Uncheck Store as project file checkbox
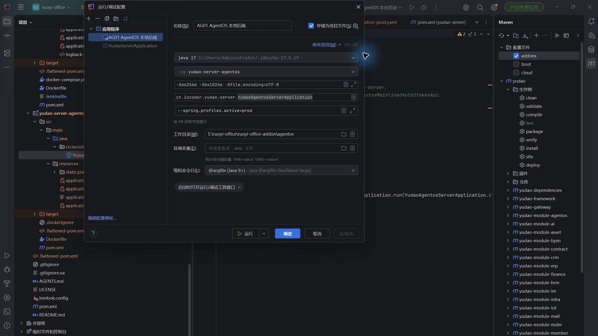The image size is (598, 336). [x=311, y=26]
